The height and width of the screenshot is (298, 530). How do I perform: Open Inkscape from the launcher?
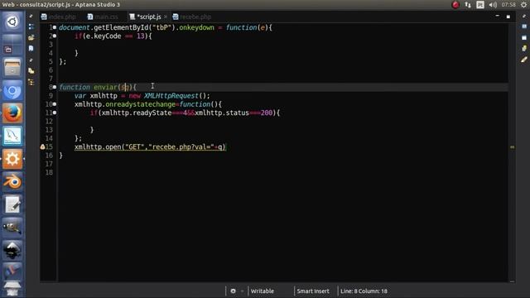point(12,250)
